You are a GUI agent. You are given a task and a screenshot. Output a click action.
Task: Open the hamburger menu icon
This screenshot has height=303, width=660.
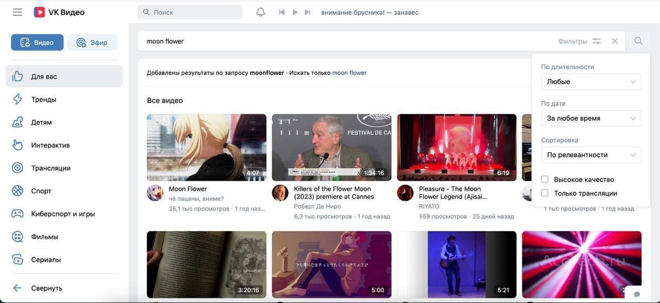point(18,12)
